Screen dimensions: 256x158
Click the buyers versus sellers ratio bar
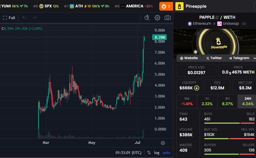point(229,154)
